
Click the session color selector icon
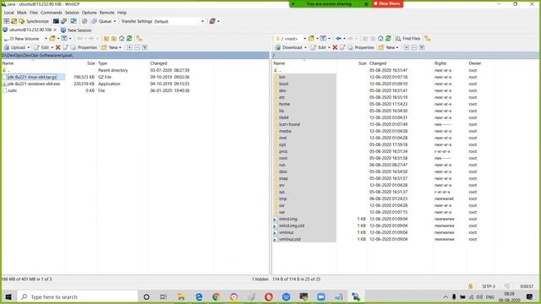pyautogui.click(x=212, y=21)
